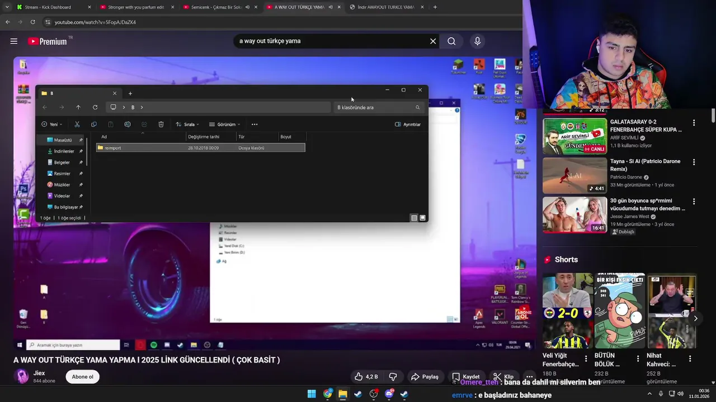Go back with the browser back arrow

click(x=8, y=22)
